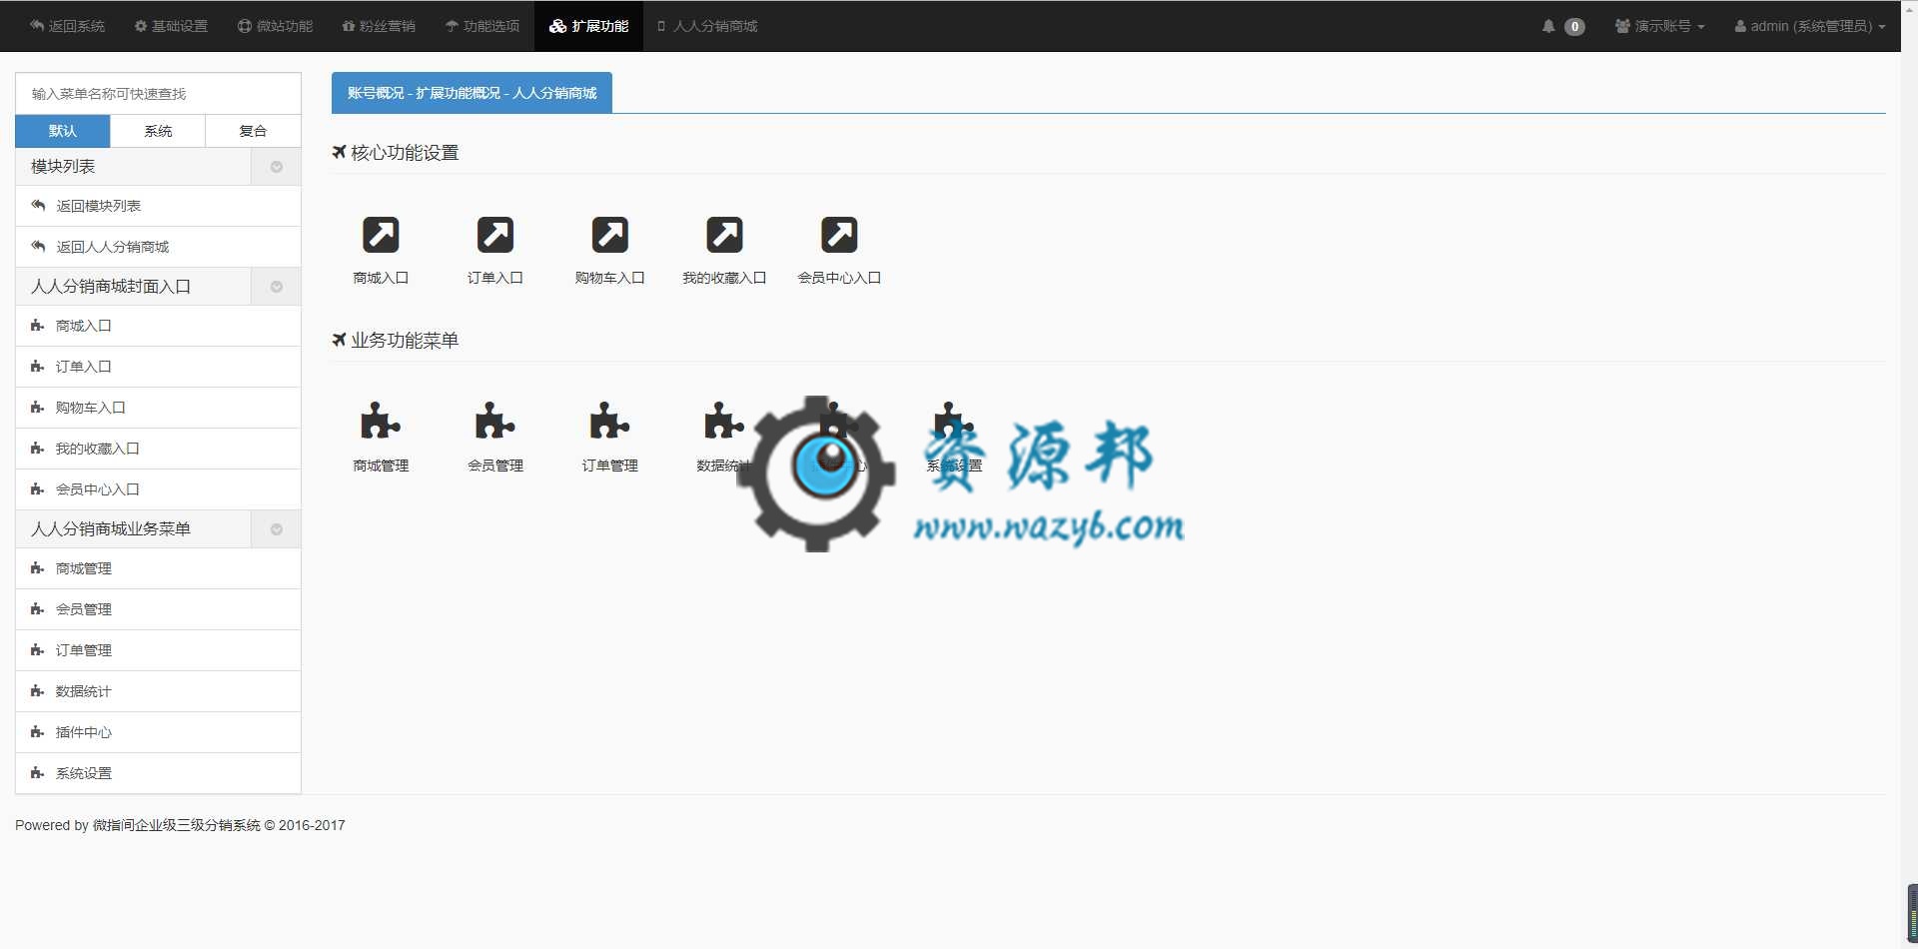Click the notification count badge 0
1918x949 pixels.
[x=1574, y=27]
